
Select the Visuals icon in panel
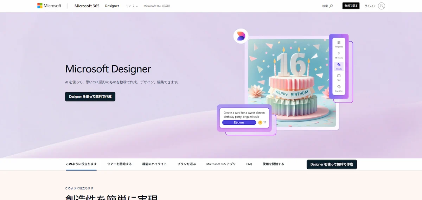339,66
